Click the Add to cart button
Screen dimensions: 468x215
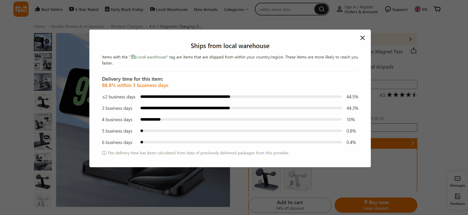290,205
